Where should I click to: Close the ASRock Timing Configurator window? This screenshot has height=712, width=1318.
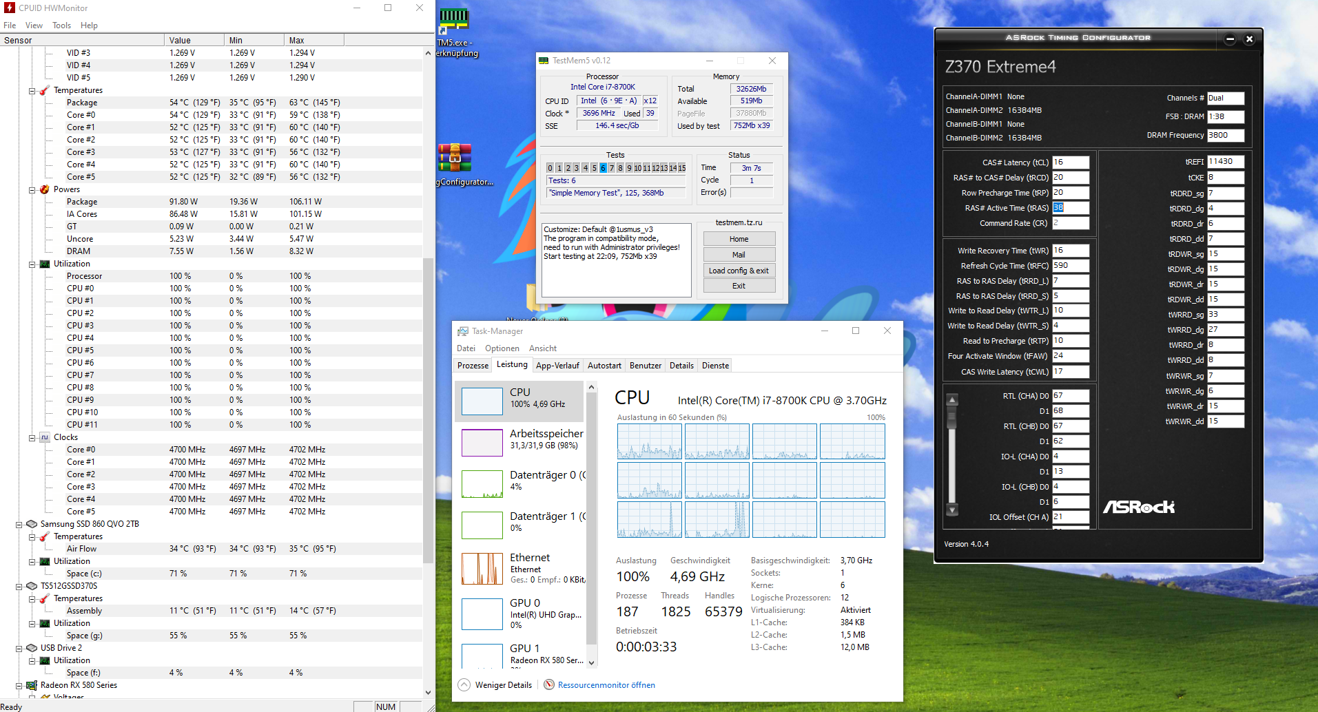(1249, 39)
